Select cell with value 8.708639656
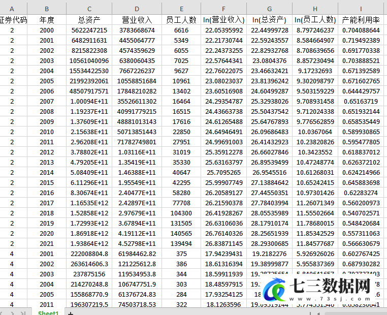Viewport: 387px width, 315px height. pyautogui.click(x=315, y=50)
